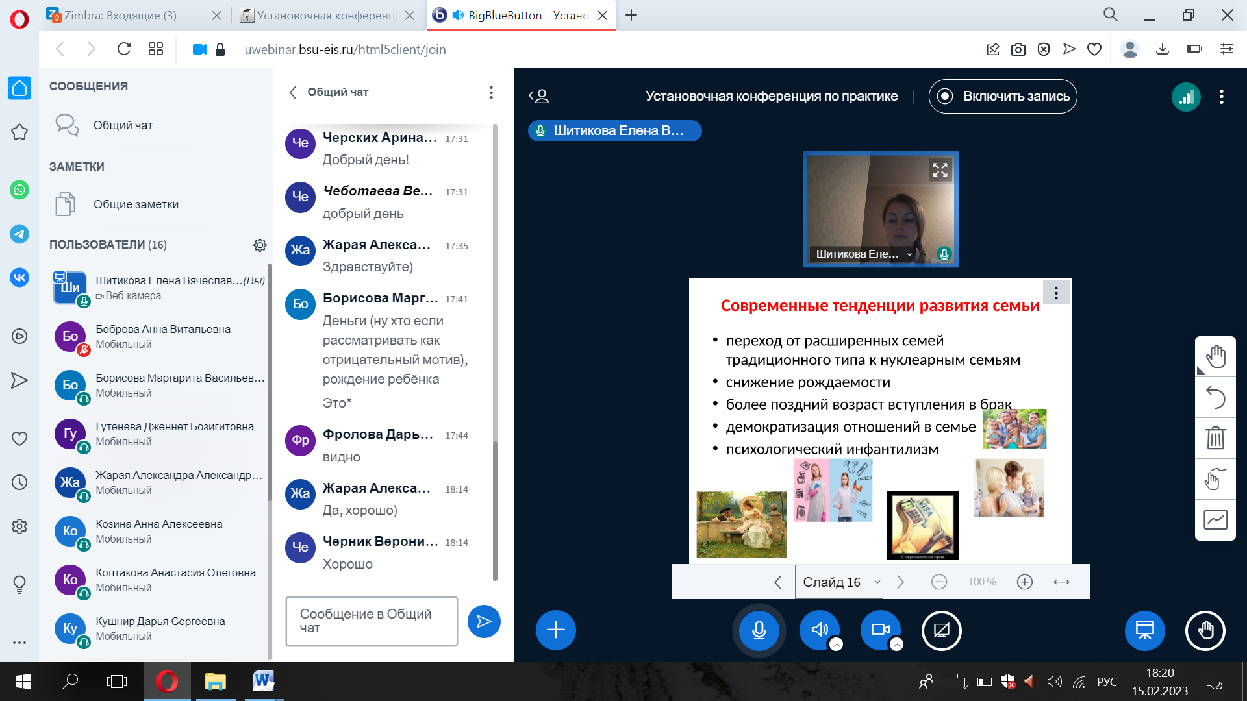Open the Слайд 16 slide selector dropdown
The image size is (1247, 701).
click(x=838, y=582)
